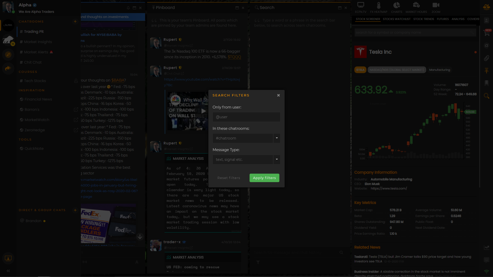The height and width of the screenshot is (277, 493).
Task: Open attachments paperclip icon
Action: [x=486, y=58]
